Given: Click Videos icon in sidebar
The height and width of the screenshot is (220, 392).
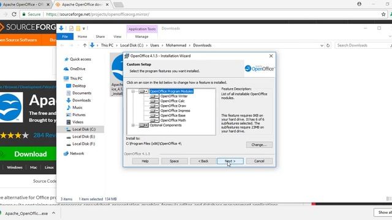Looking at the screenshot, I should [x=69, y=122].
